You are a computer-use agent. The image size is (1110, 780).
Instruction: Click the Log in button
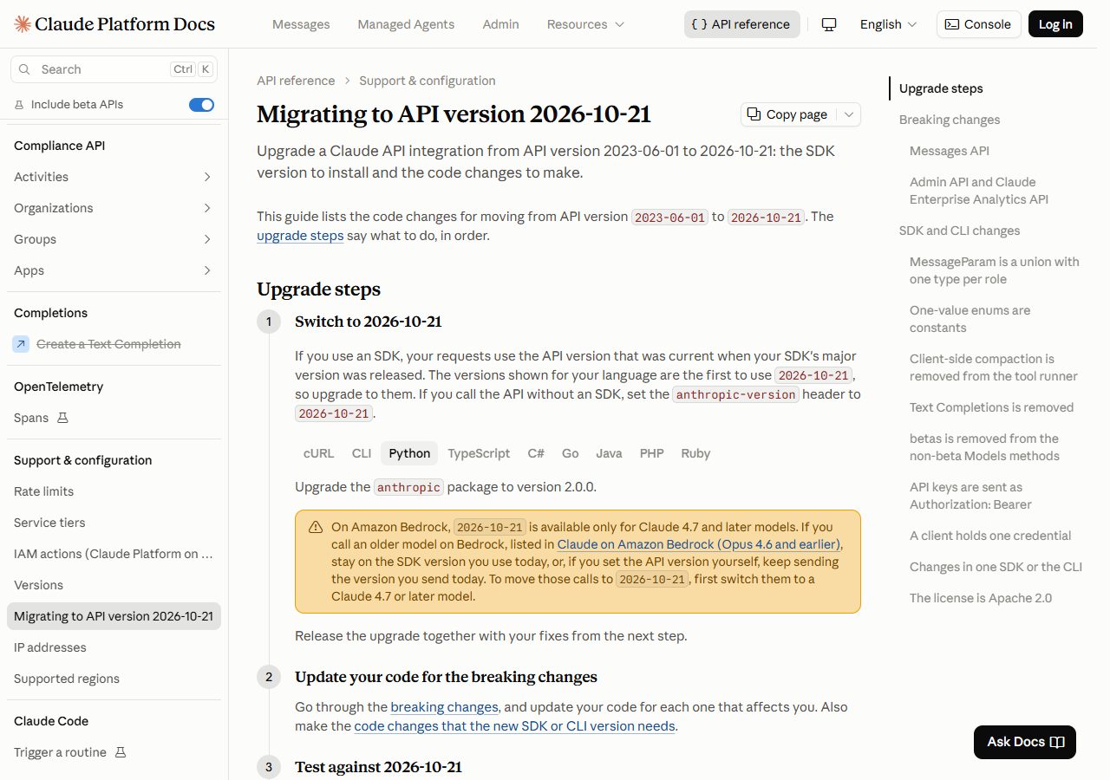[1055, 24]
